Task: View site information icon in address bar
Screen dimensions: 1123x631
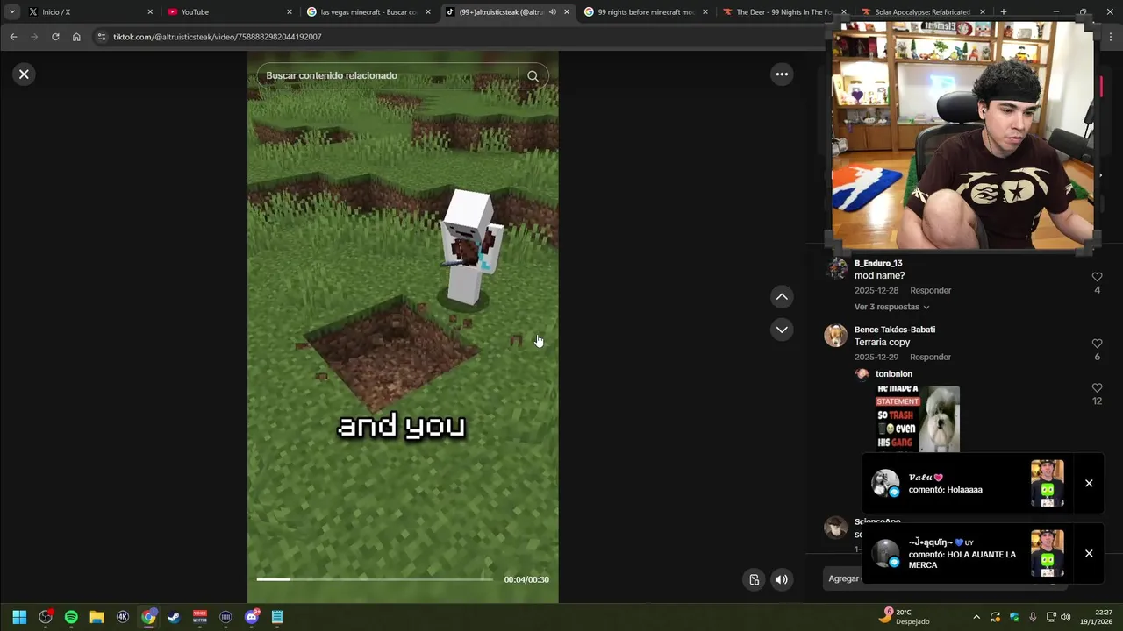Action: coord(102,37)
